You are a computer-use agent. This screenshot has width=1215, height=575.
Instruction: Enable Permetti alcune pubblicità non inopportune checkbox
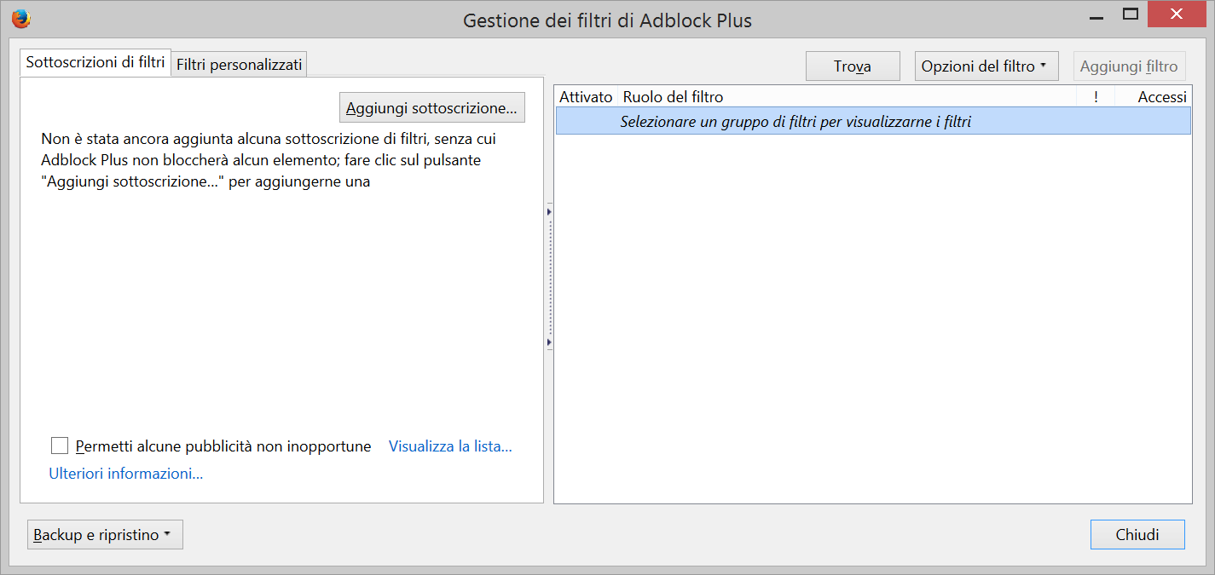click(x=60, y=446)
